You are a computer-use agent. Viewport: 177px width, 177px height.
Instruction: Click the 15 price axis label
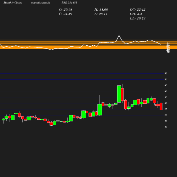166,121
